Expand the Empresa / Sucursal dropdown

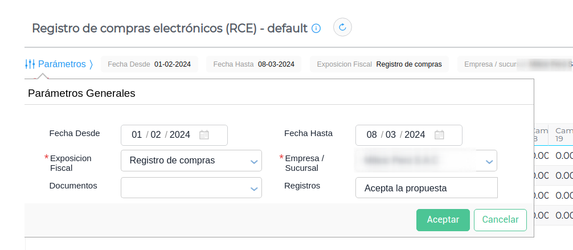[489, 161]
